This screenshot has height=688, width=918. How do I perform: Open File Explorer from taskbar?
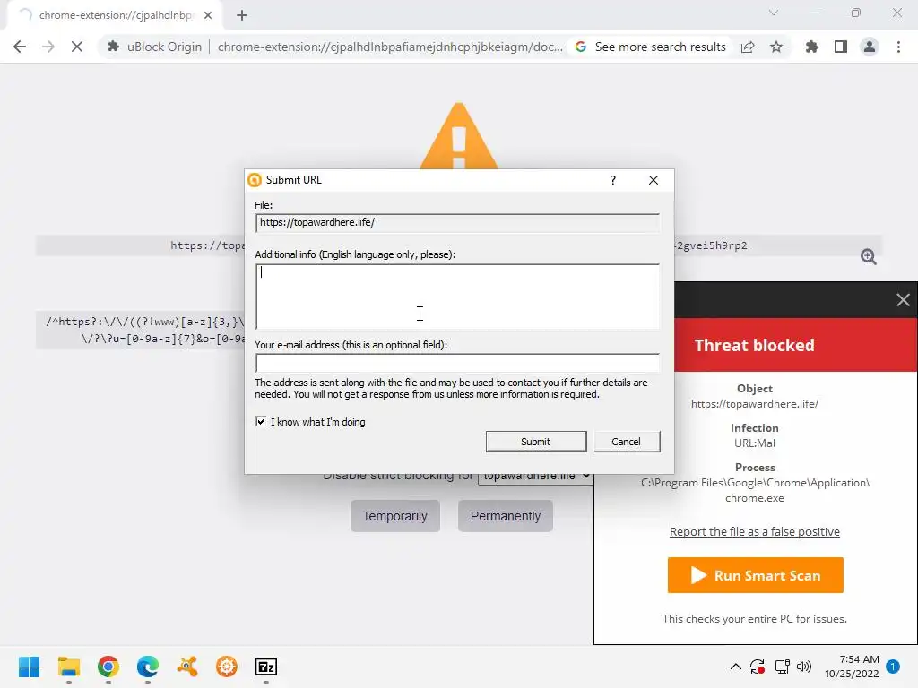point(68,666)
